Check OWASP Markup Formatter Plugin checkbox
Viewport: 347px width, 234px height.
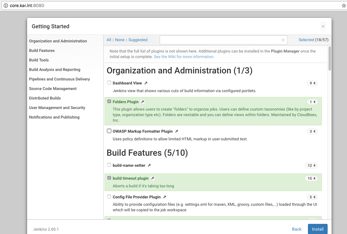click(x=109, y=131)
